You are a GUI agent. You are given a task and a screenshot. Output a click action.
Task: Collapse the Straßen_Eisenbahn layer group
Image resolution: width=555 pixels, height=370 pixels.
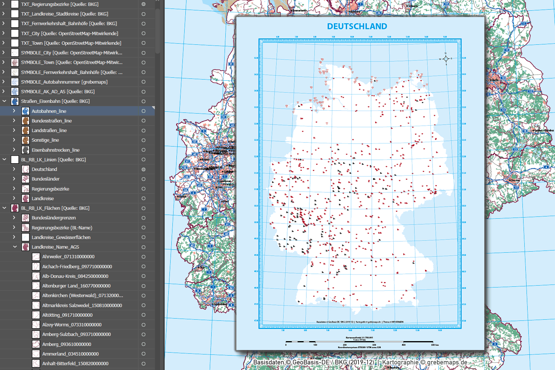(x=4, y=101)
